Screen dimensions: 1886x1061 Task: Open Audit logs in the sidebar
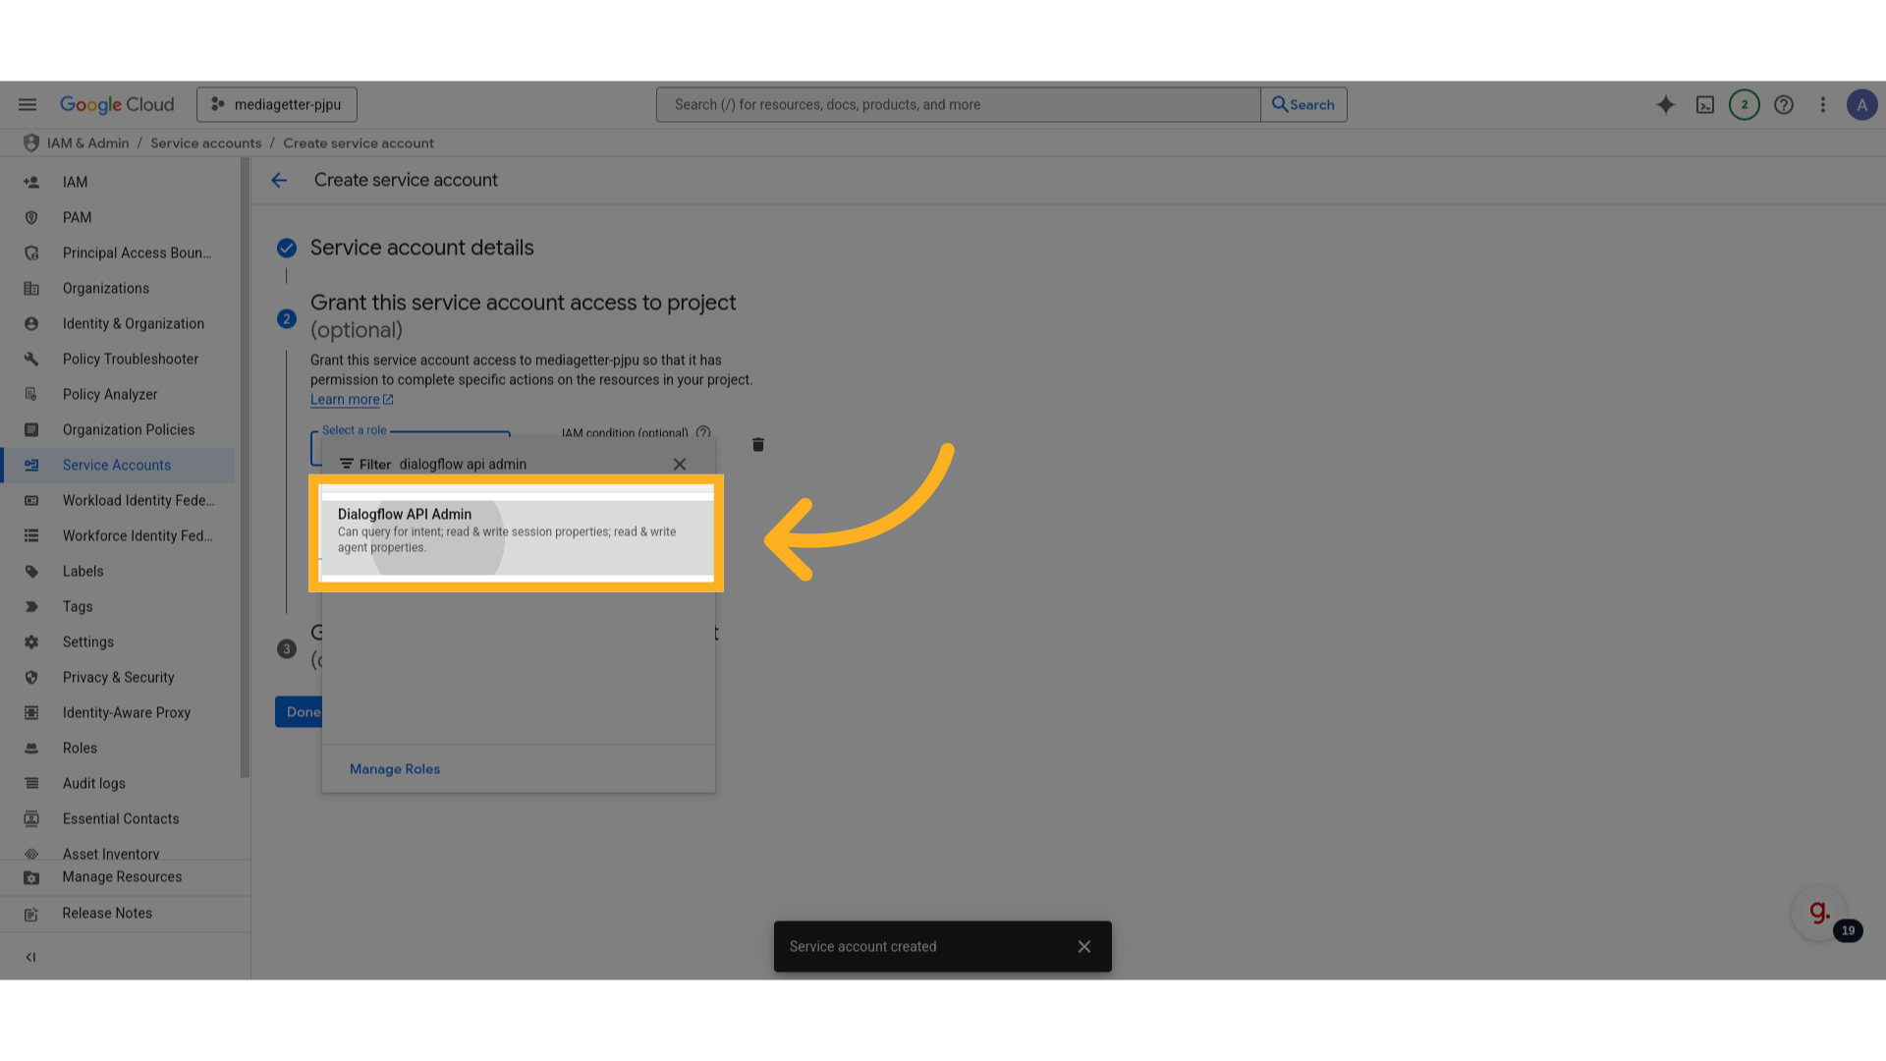[x=118, y=783]
